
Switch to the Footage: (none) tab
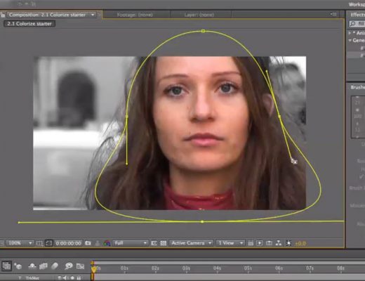[135, 15]
